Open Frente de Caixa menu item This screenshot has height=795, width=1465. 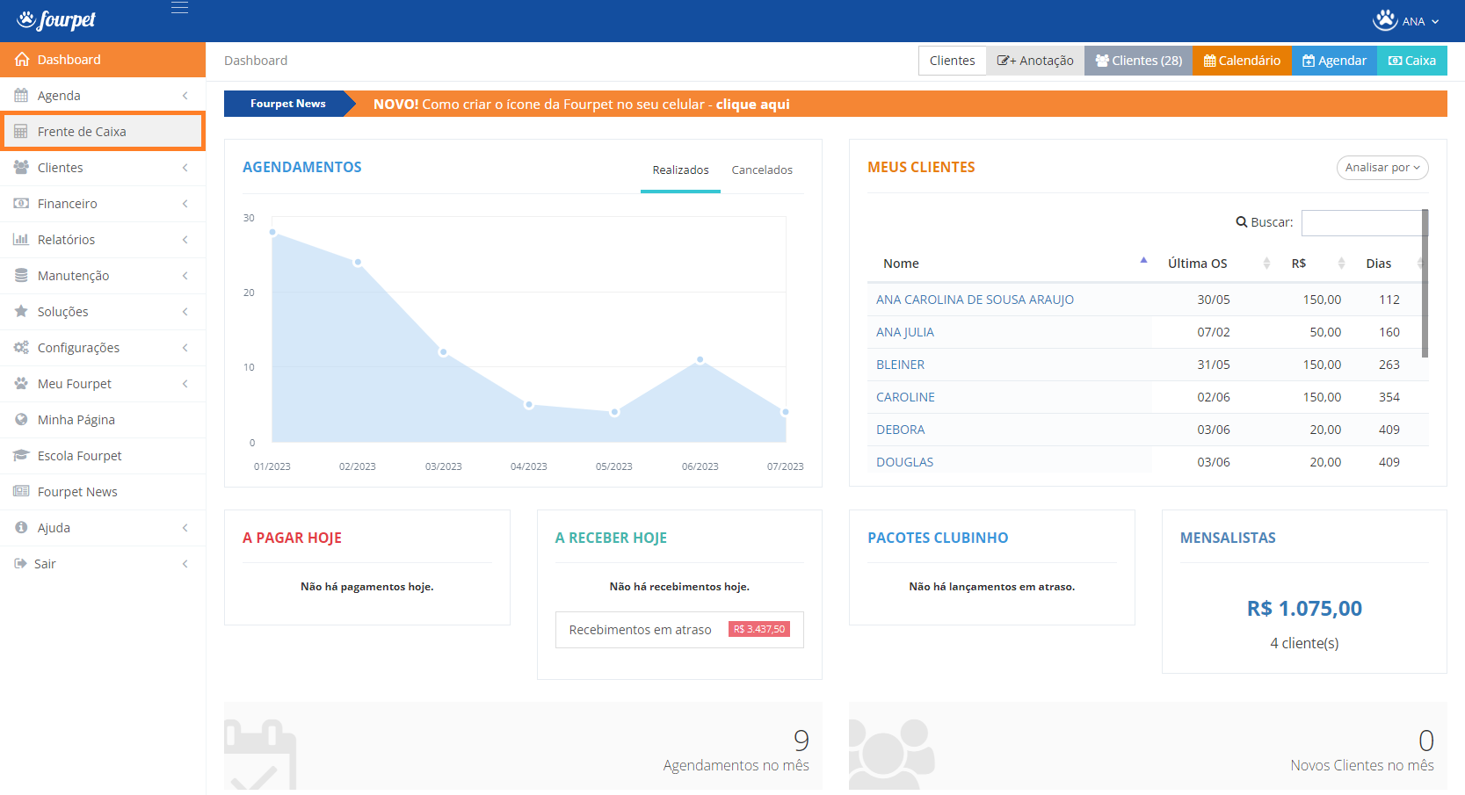click(103, 132)
